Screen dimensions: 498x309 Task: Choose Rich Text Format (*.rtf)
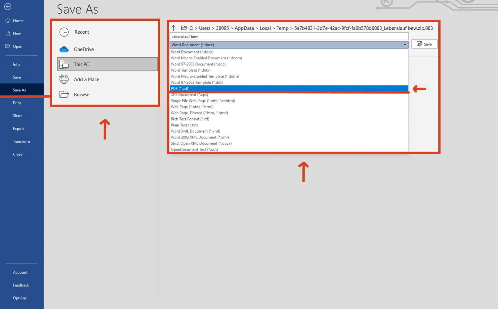click(289, 119)
